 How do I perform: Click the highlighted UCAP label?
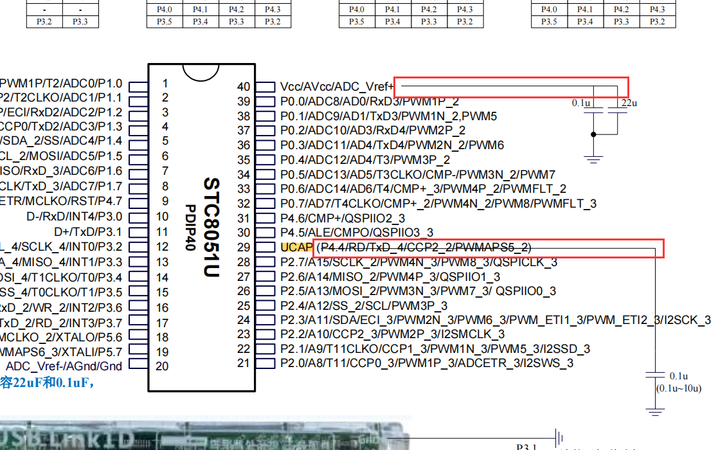(296, 248)
